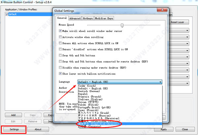Check Bypass 'disabled' actions when SCROLL LOCK is ON
The image size is (198, 135).
(x=60, y=49)
